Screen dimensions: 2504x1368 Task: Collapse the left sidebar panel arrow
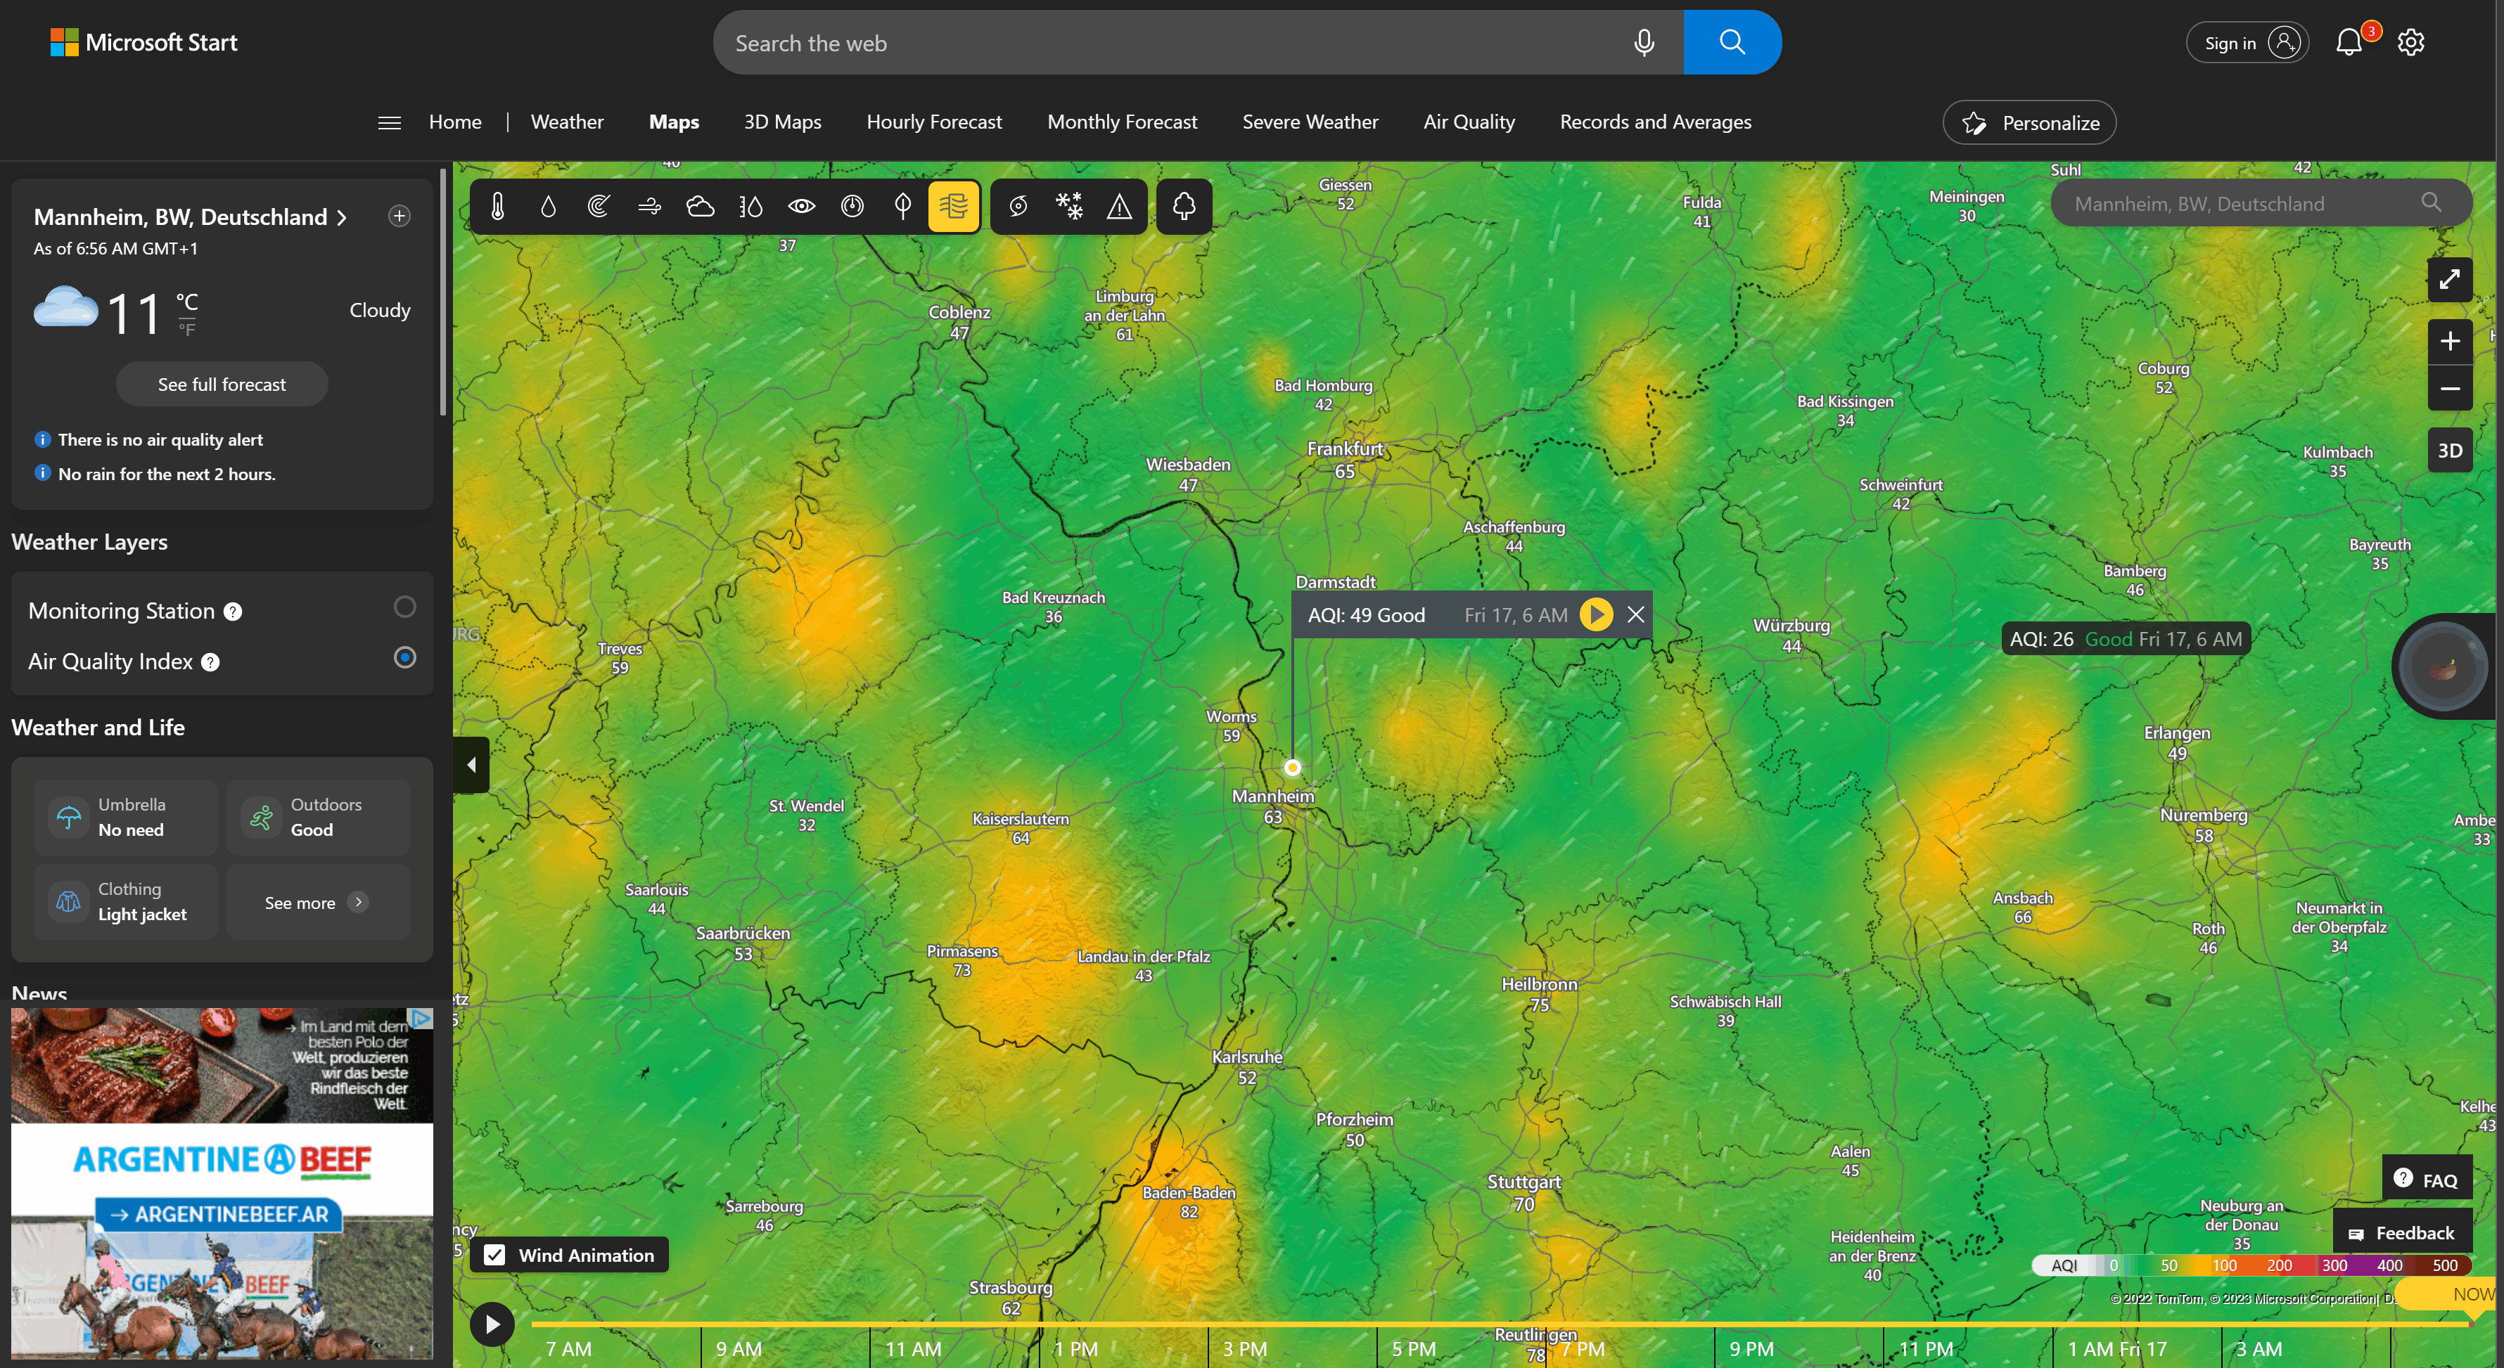coord(471,765)
